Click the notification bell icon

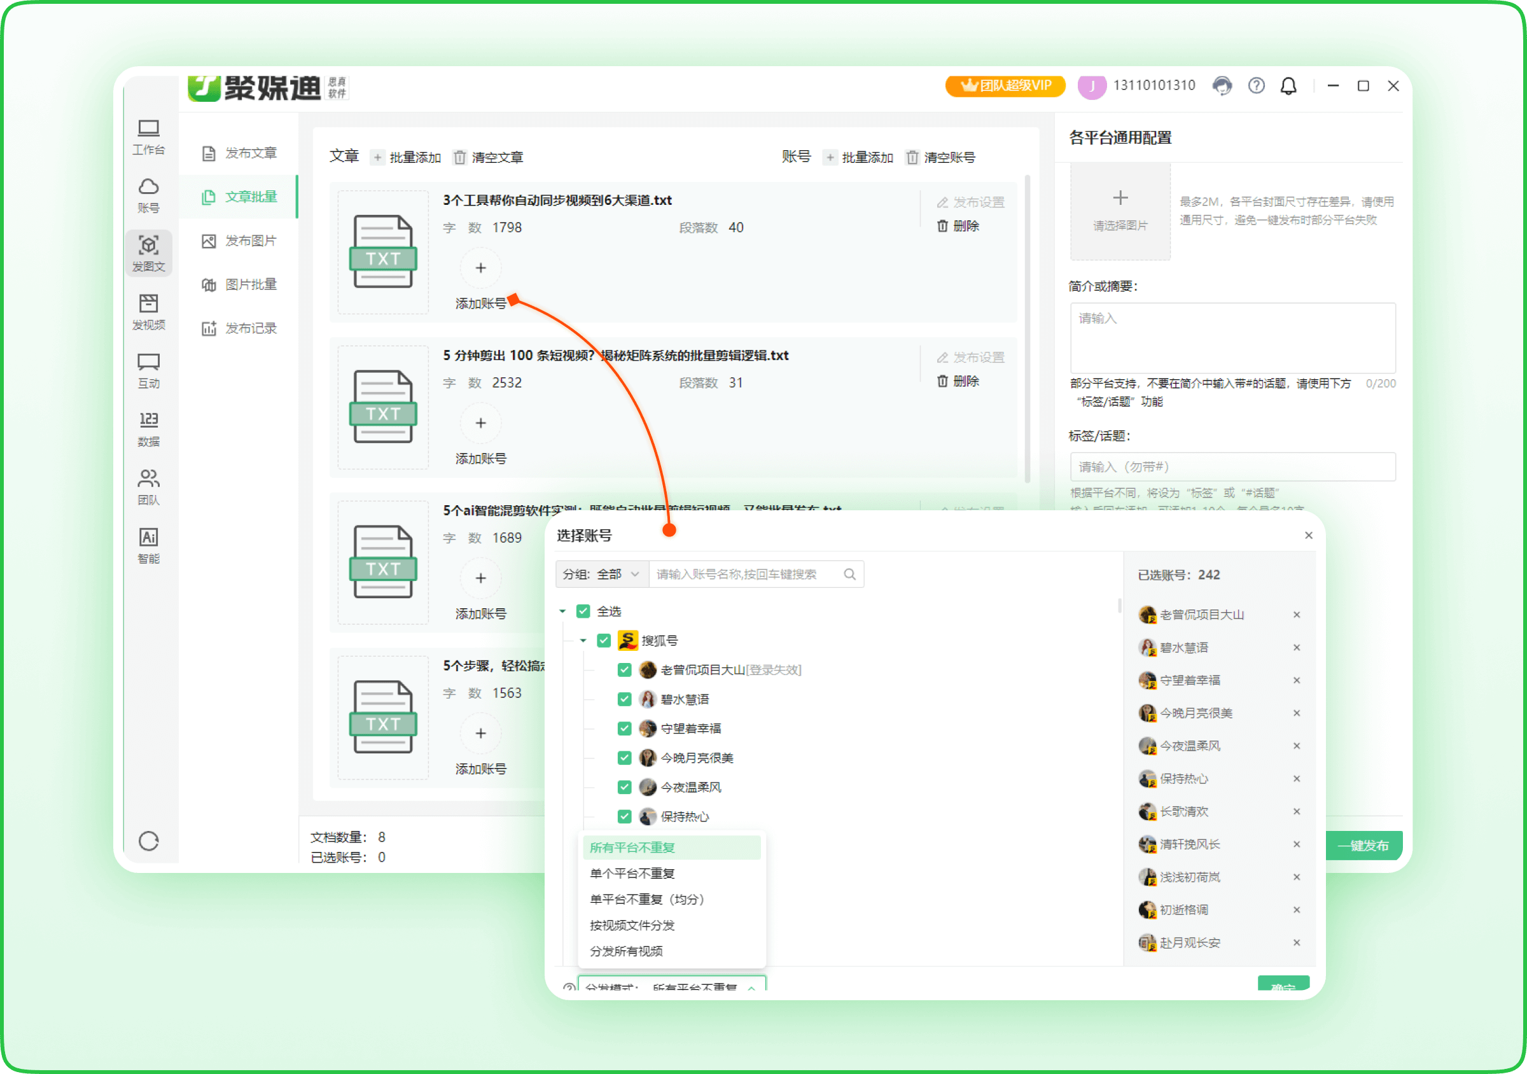(x=1288, y=86)
